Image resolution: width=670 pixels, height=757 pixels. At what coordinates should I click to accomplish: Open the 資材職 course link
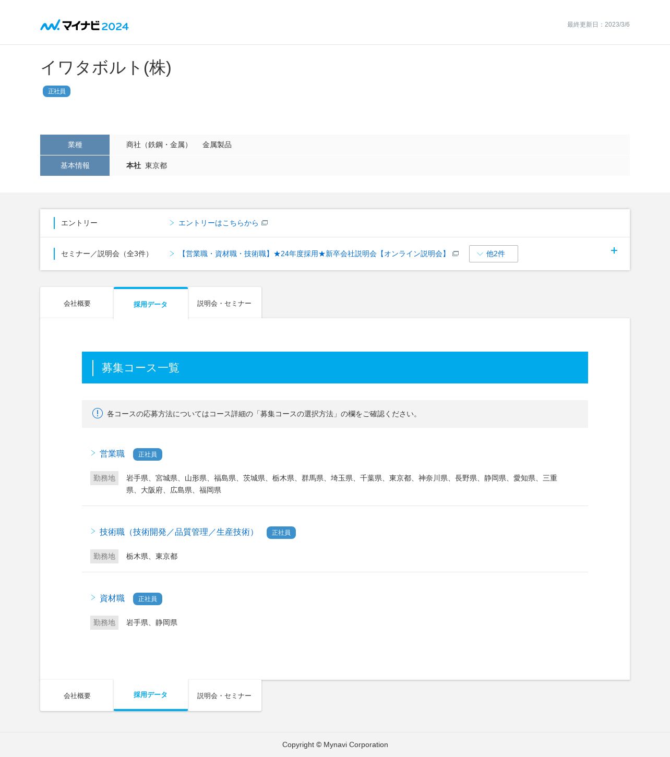click(x=112, y=598)
